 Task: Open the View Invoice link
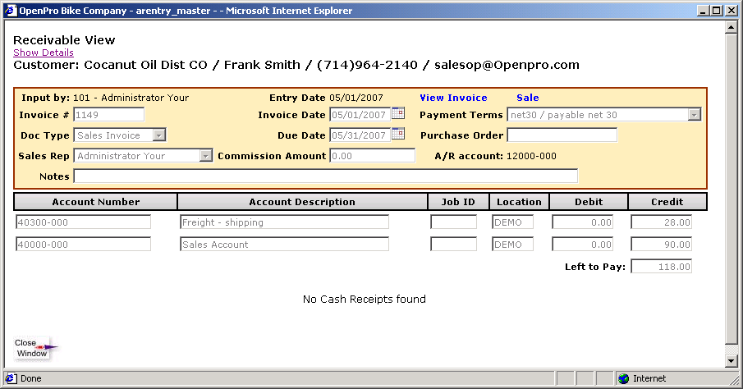tap(453, 98)
